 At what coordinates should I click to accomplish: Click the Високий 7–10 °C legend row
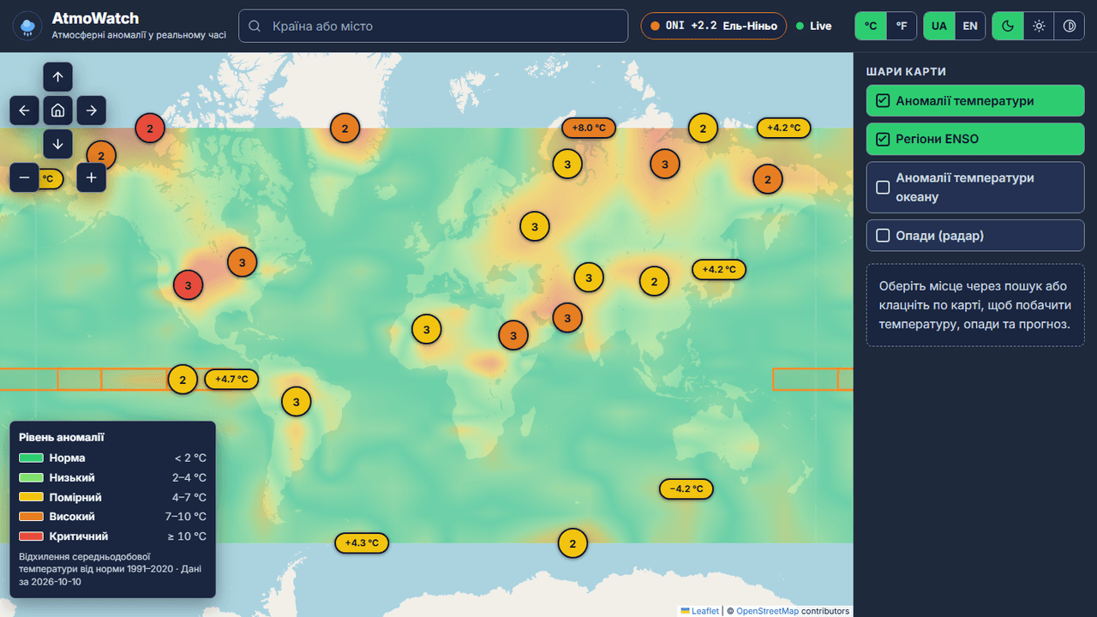[112, 517]
